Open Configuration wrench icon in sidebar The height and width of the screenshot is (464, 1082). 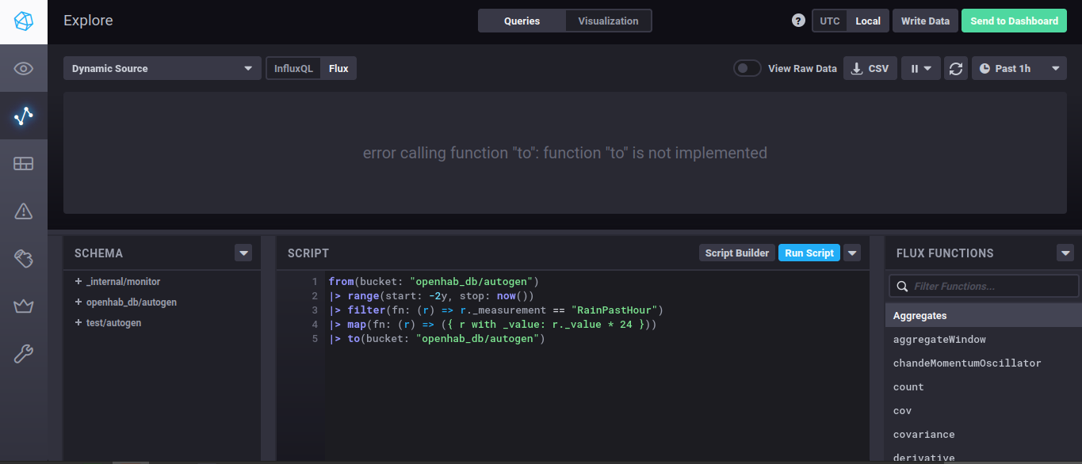(x=23, y=353)
